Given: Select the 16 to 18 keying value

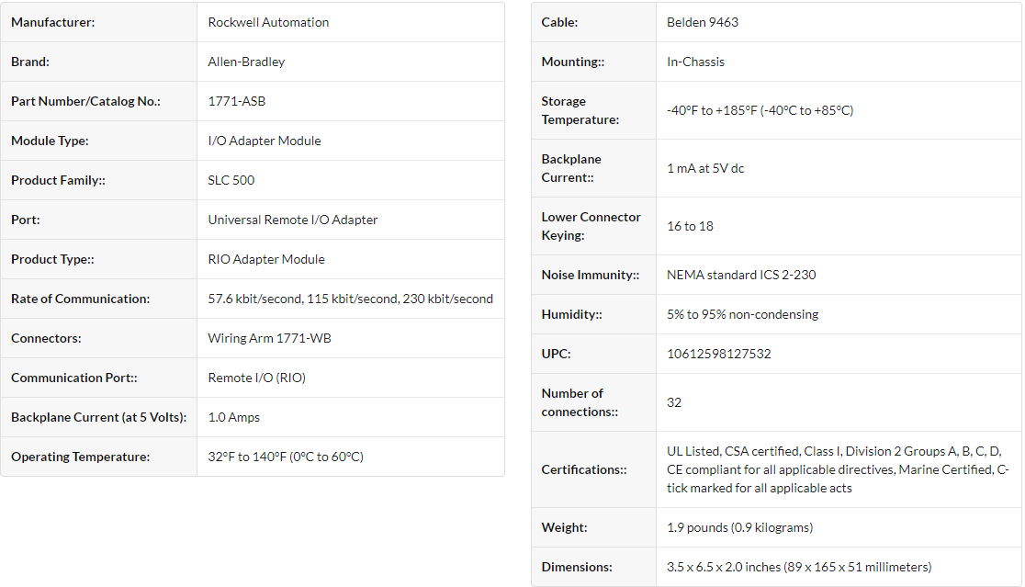Looking at the screenshot, I should pyautogui.click(x=690, y=226).
